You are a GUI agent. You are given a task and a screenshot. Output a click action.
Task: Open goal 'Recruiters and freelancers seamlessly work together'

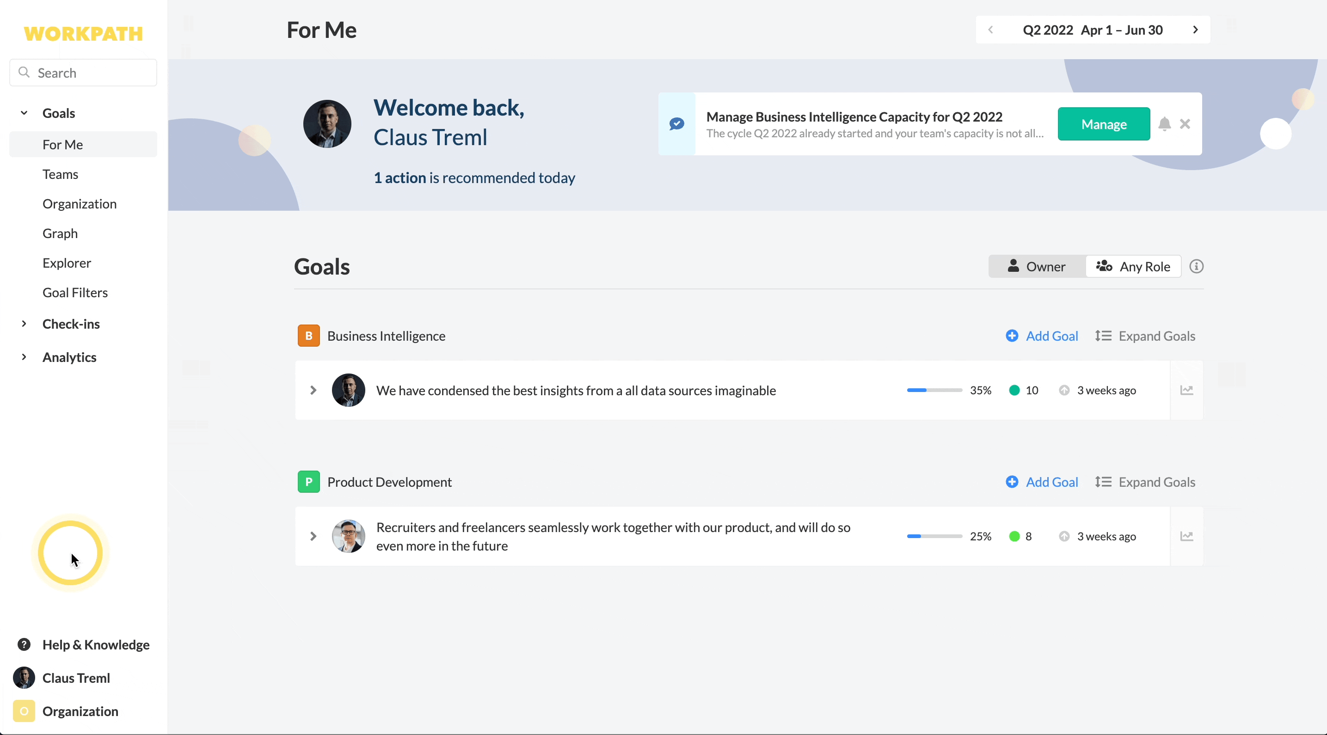[x=613, y=536]
